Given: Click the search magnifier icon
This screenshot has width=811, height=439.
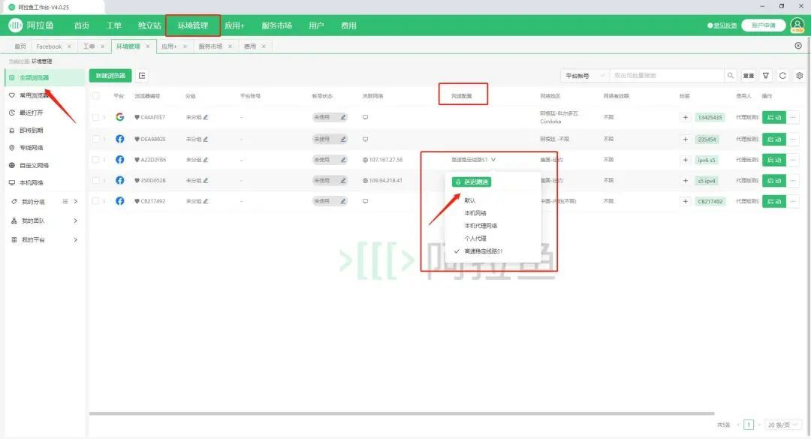Looking at the screenshot, I should pos(731,76).
